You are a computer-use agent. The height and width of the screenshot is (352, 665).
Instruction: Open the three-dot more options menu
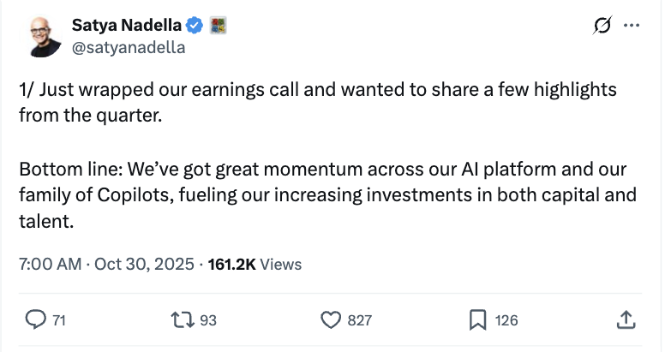632,27
